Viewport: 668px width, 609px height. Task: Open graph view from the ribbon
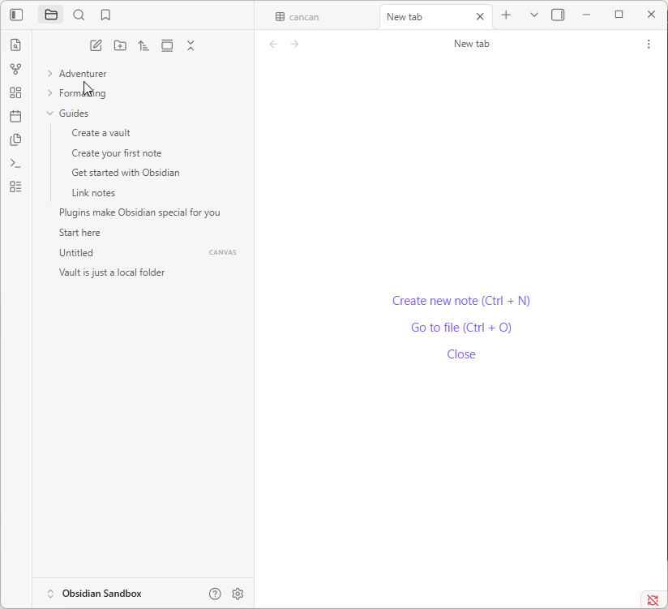15,69
